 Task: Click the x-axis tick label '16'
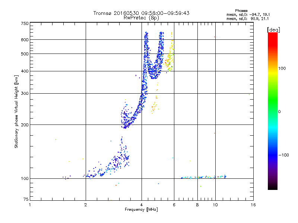[x=253, y=205]
